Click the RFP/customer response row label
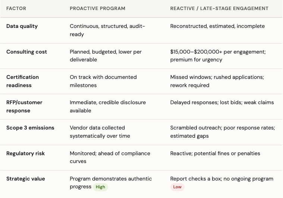This screenshot has width=283, height=198. coord(24,106)
